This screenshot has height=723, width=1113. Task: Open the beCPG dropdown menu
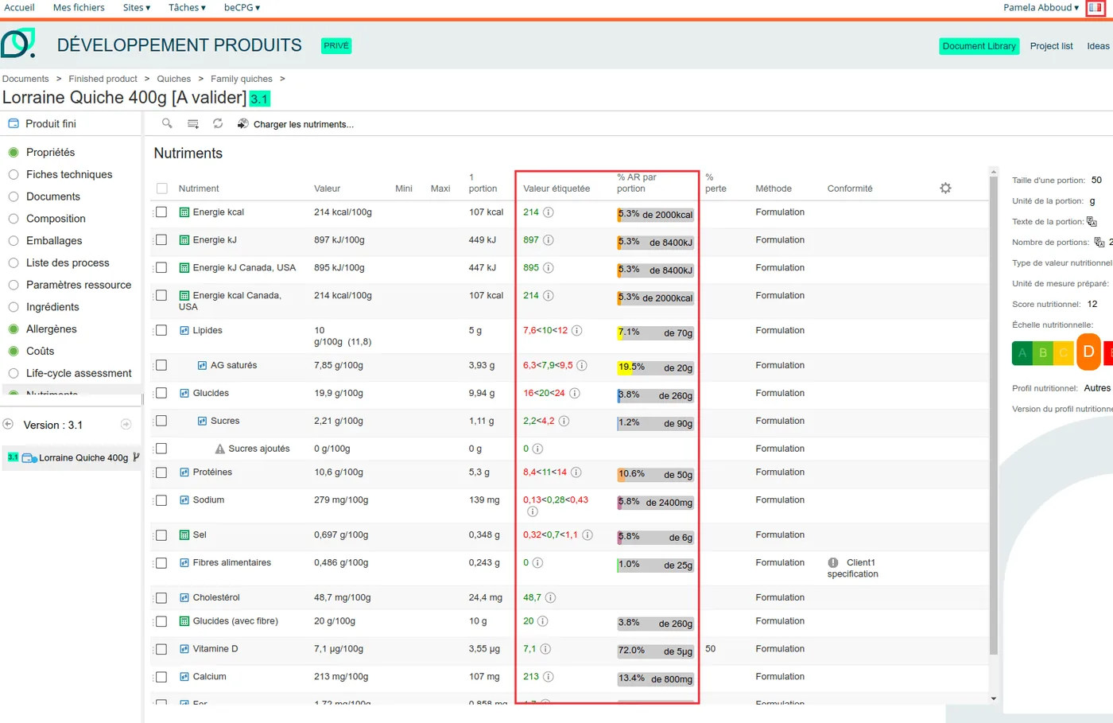[x=242, y=8]
